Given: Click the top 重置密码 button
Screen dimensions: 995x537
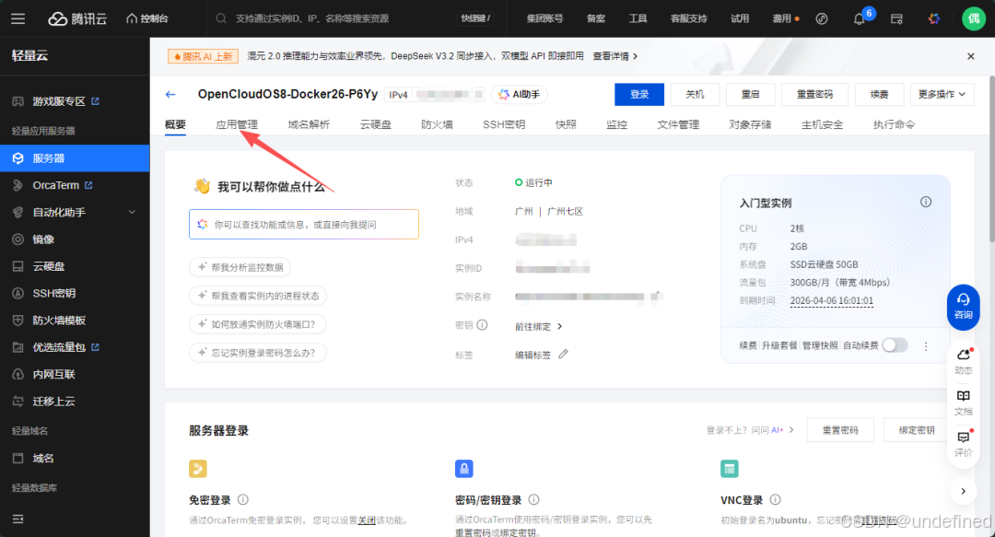Looking at the screenshot, I should (x=814, y=95).
